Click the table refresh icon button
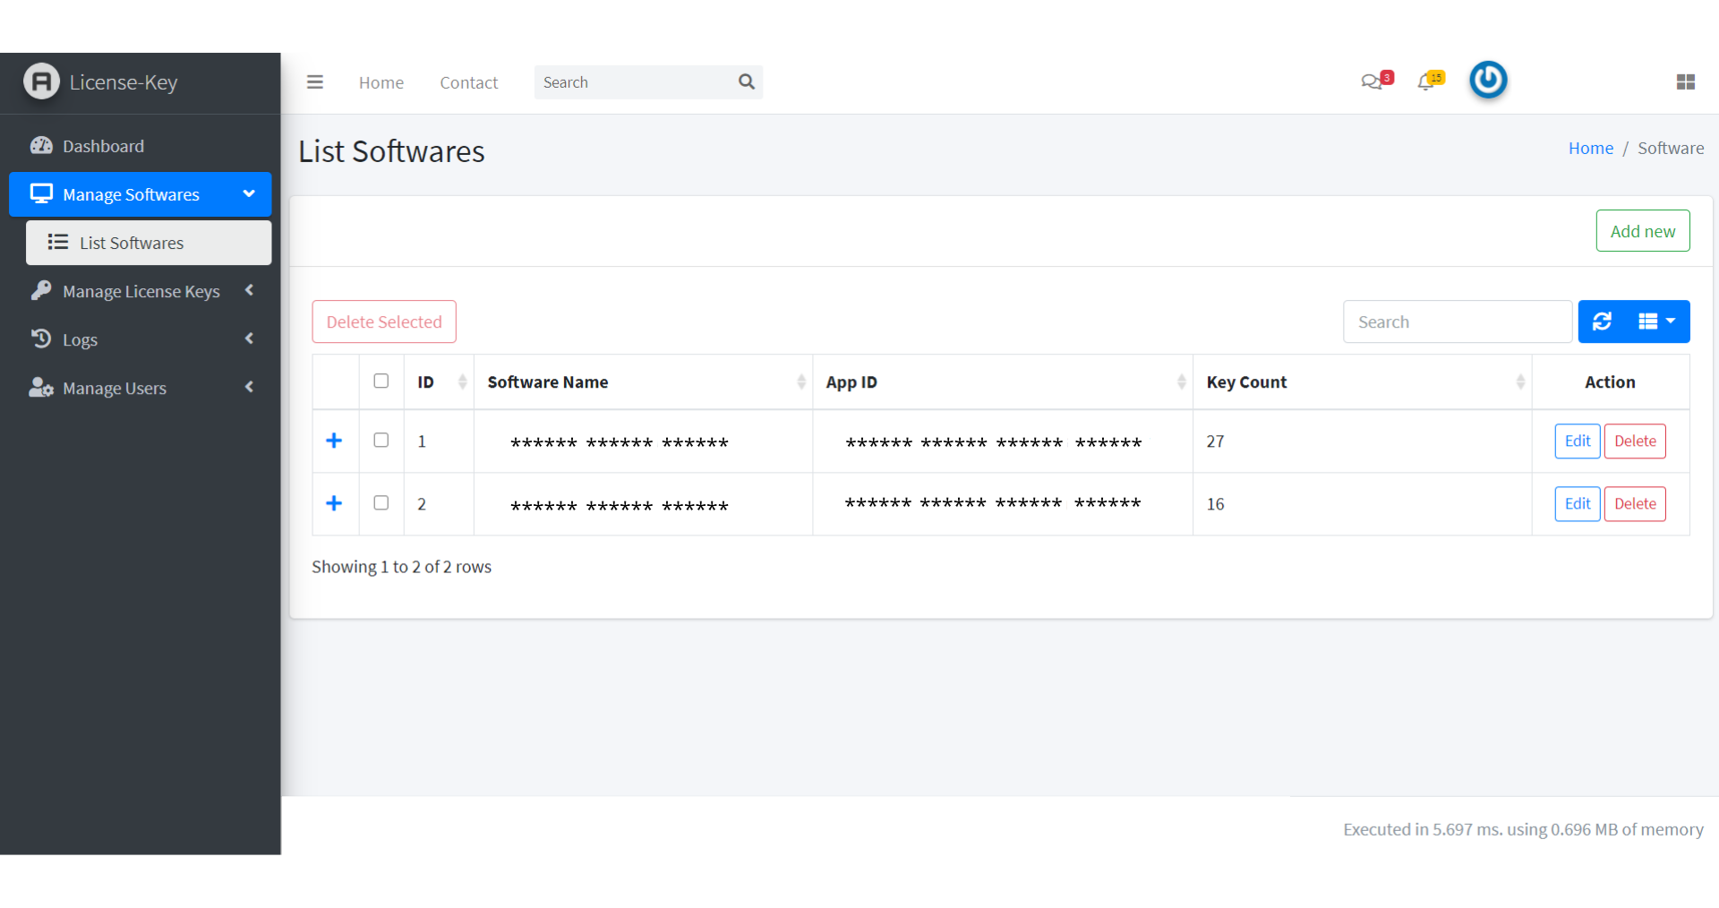This screenshot has height=908, width=1719. 1602,321
